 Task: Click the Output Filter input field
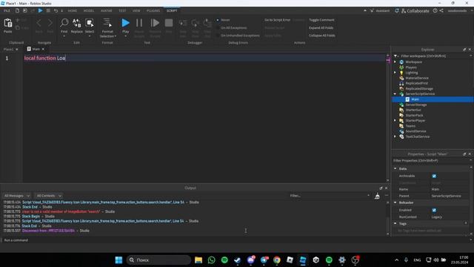(330, 196)
